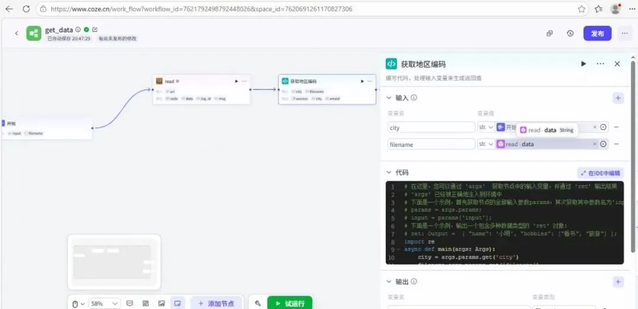Click the green 试运行 test run button

[x=289, y=303]
